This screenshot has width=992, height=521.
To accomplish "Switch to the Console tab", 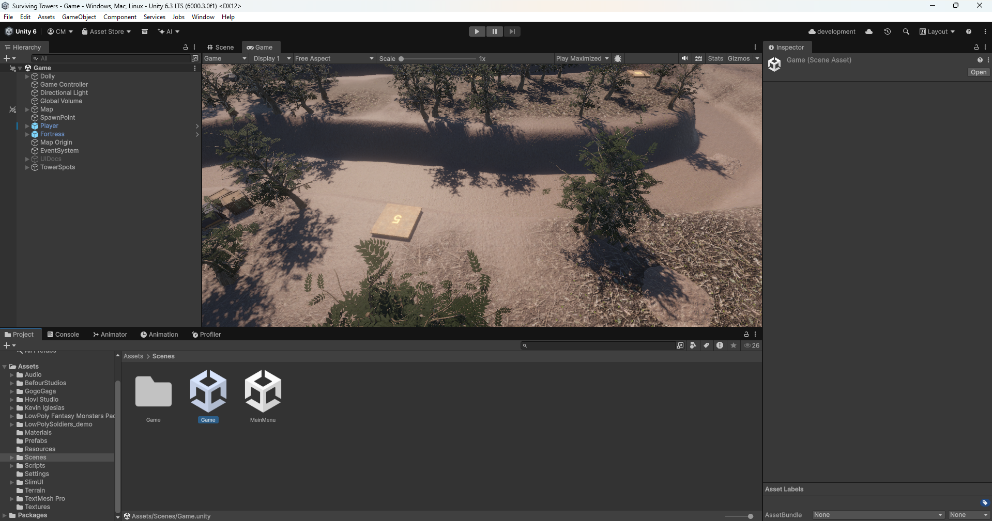I will [63, 335].
